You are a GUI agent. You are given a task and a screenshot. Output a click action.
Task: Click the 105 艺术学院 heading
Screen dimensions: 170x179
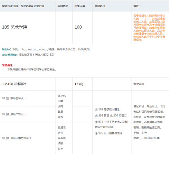tap(15, 27)
